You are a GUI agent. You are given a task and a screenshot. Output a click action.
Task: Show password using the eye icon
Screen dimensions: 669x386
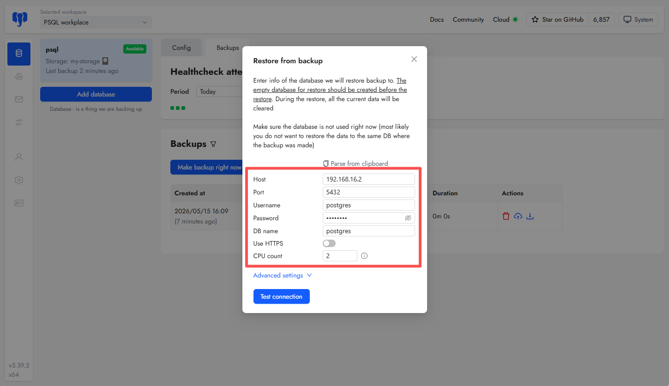coord(408,218)
